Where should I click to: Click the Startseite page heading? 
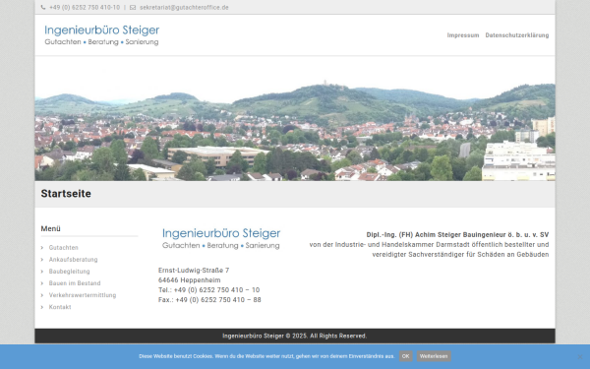point(66,194)
